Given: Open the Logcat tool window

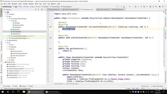Looking at the screenshot, I should coord(7,86).
